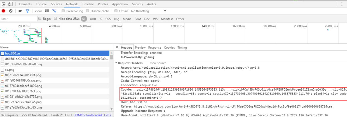Toggle the device toolbar icon

[x=10, y=4]
